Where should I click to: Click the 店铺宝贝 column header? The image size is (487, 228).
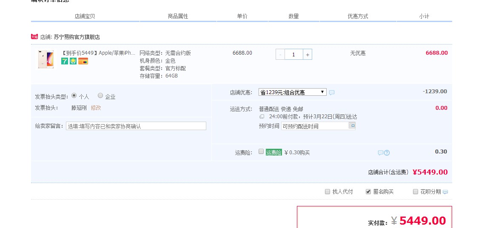tap(85, 17)
